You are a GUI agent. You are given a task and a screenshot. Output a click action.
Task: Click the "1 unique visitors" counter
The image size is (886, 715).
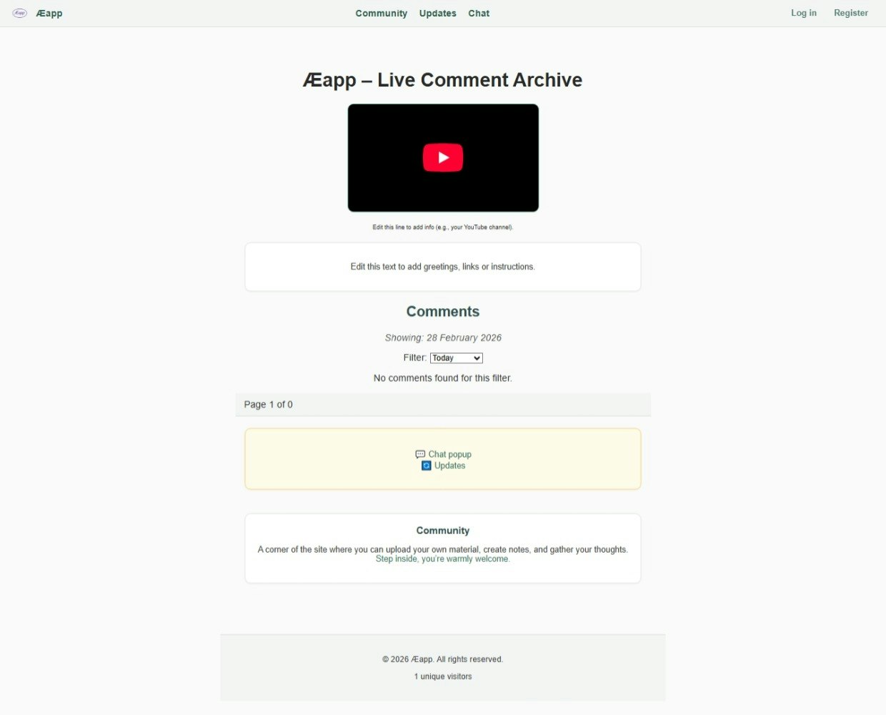click(443, 676)
